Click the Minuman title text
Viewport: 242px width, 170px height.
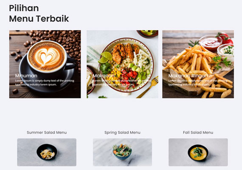(x=26, y=76)
